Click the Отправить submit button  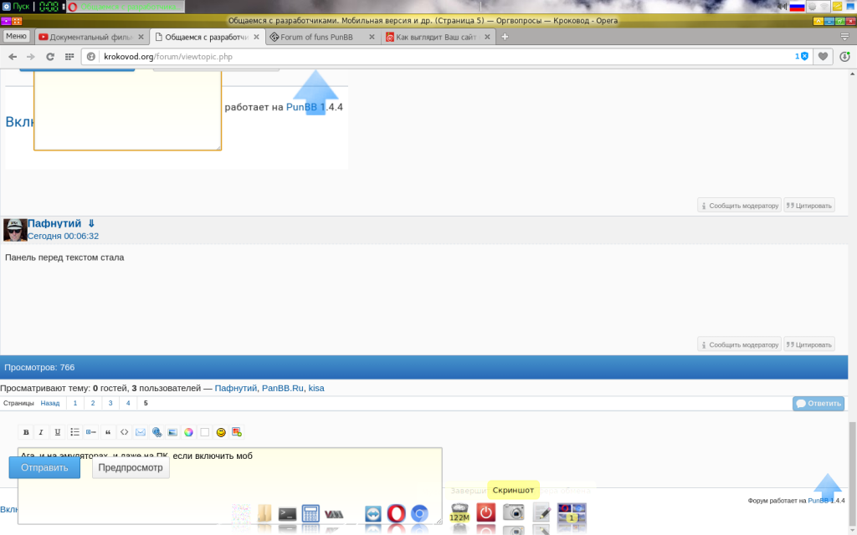44,468
